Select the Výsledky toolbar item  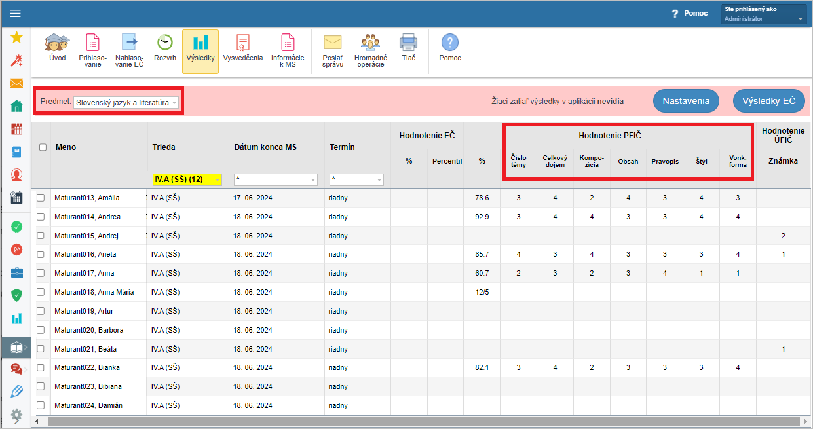[200, 51]
